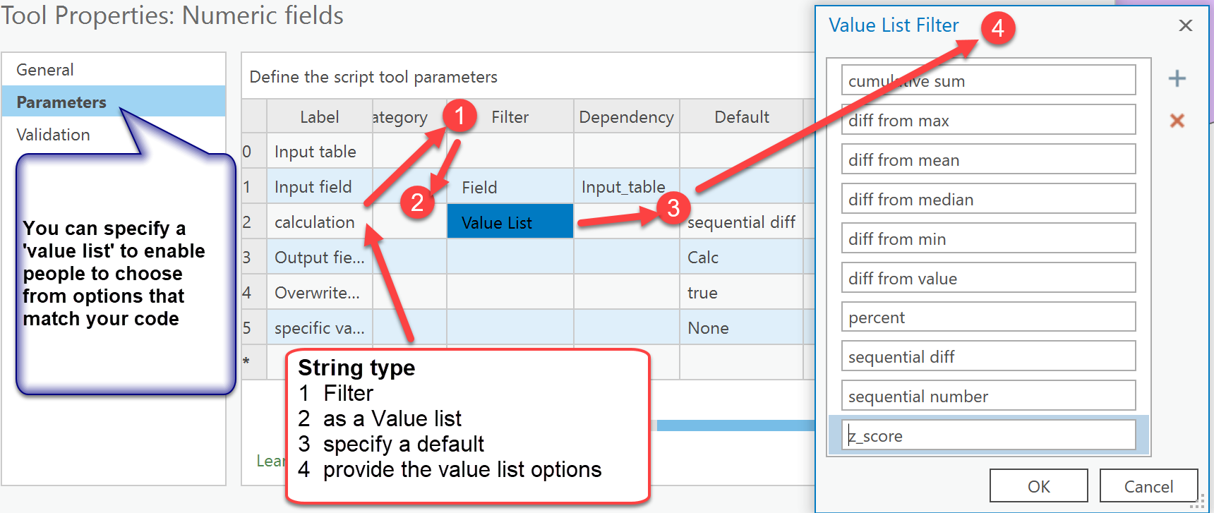
Task: Click the 'cumulative sum' value field
Action: coord(988,81)
